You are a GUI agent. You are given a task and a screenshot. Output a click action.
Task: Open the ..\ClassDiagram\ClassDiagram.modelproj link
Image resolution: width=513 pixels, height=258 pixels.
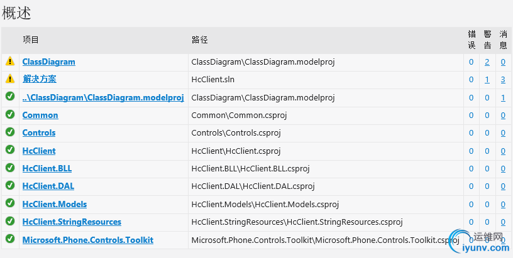(102, 97)
